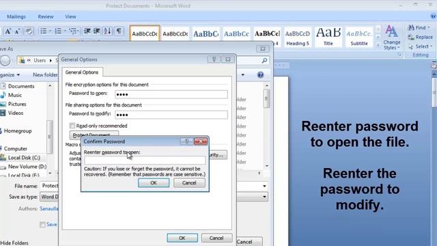Open the View ribbon tab
Image resolution: width=437 pixels, height=246 pixels.
pos(70,16)
